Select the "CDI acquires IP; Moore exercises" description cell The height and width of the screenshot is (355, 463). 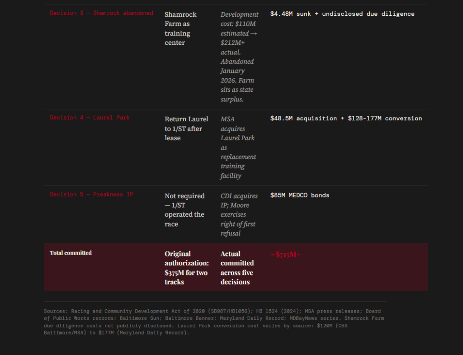[x=239, y=214]
